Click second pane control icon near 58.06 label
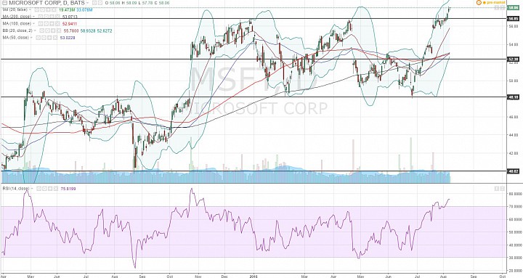 [x=503, y=7]
